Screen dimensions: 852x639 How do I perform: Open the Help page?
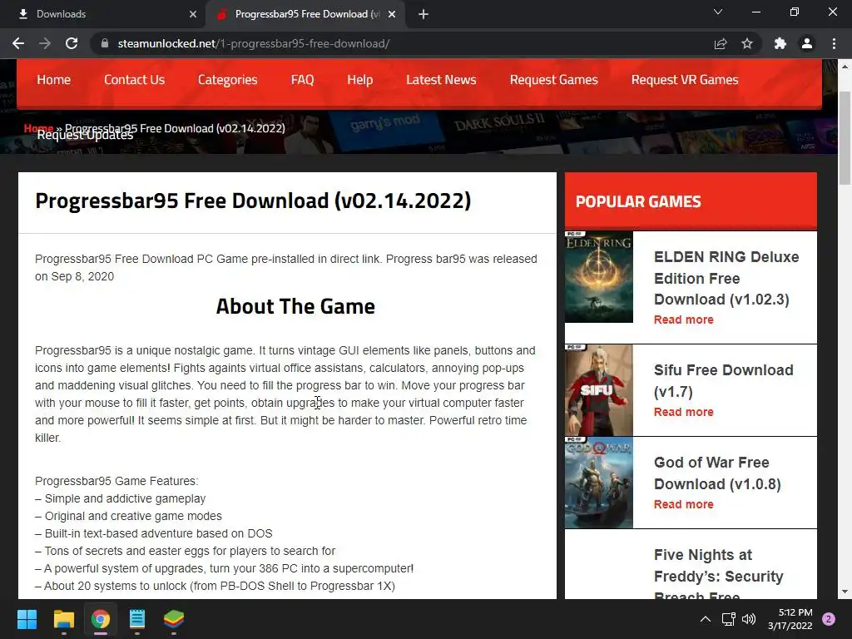(x=359, y=80)
